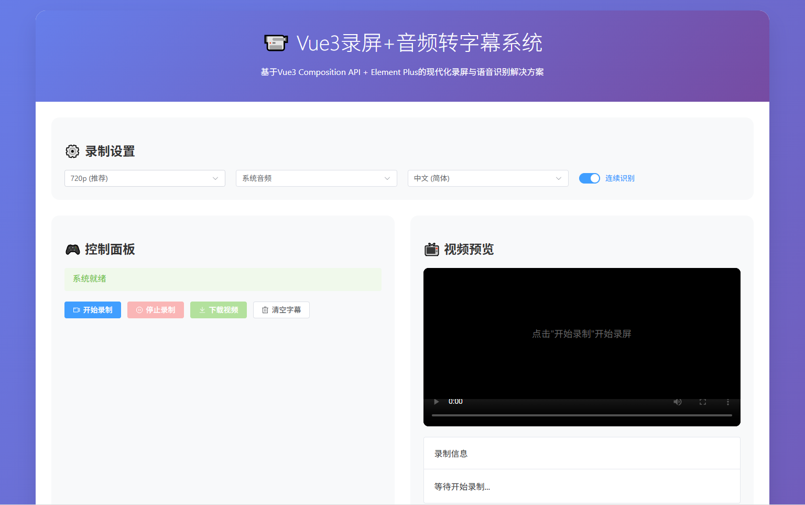Mute the video player volume icon
The image size is (805, 505).
coord(677,402)
